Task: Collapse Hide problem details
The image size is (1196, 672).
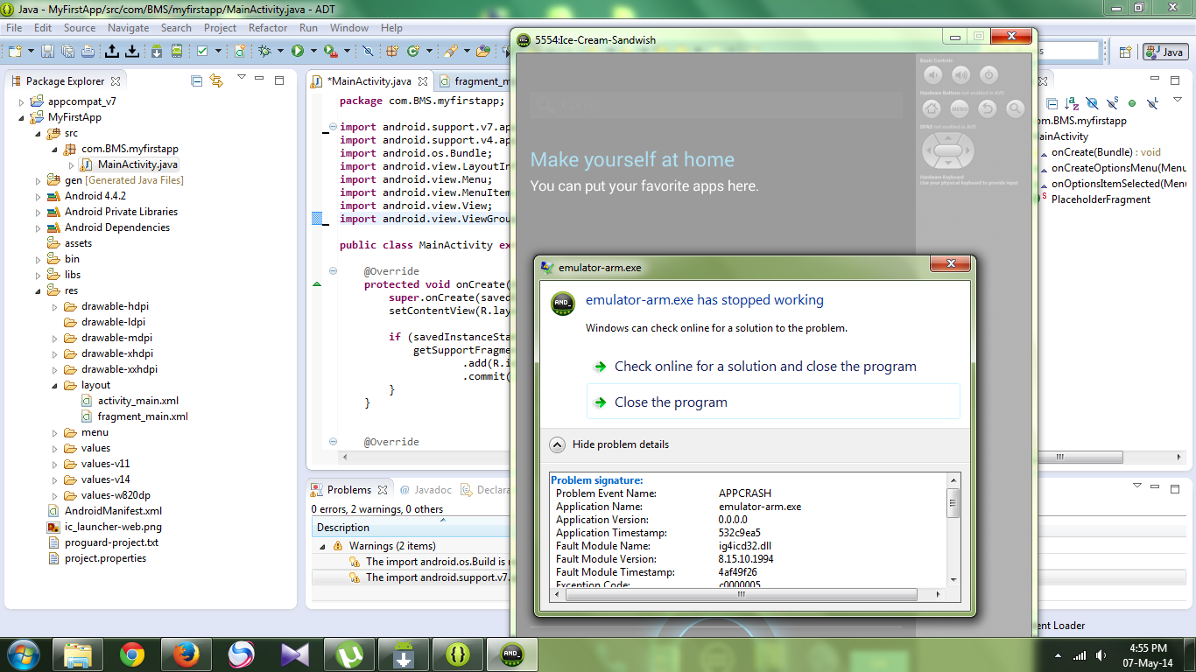Action: tap(557, 444)
